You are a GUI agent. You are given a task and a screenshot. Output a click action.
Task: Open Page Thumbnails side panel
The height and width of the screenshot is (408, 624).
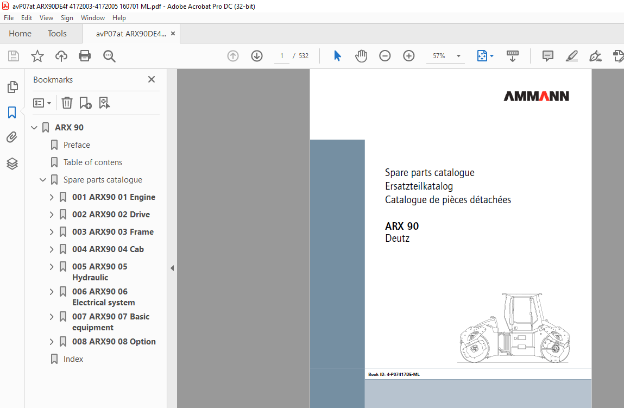[x=12, y=87]
